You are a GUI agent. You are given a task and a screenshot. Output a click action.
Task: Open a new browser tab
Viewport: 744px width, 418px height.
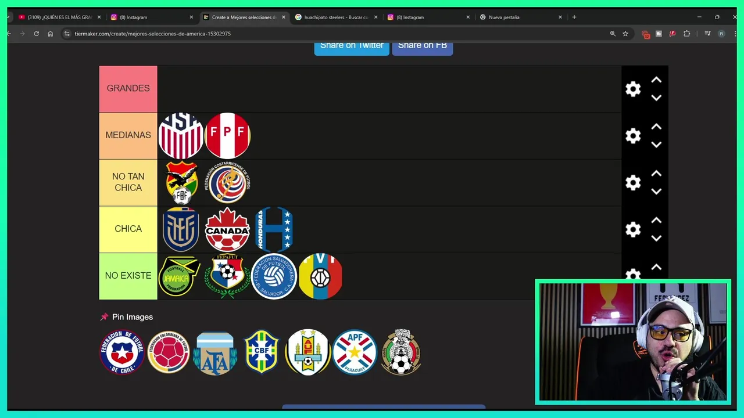574,17
